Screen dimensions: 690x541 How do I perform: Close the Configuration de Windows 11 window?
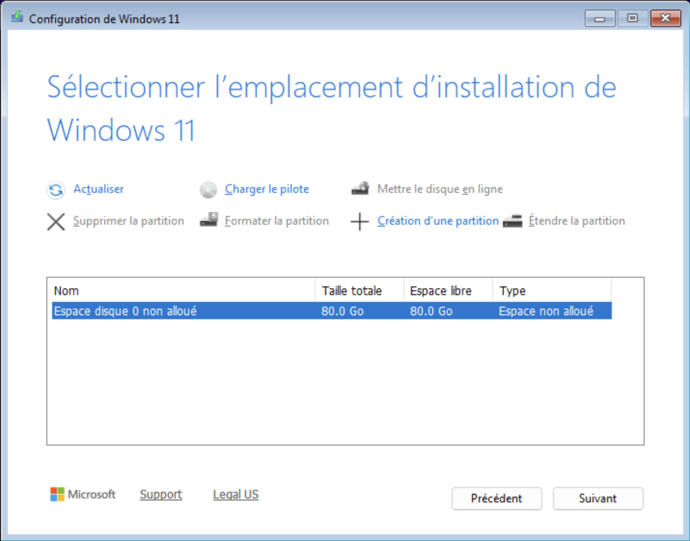665,19
